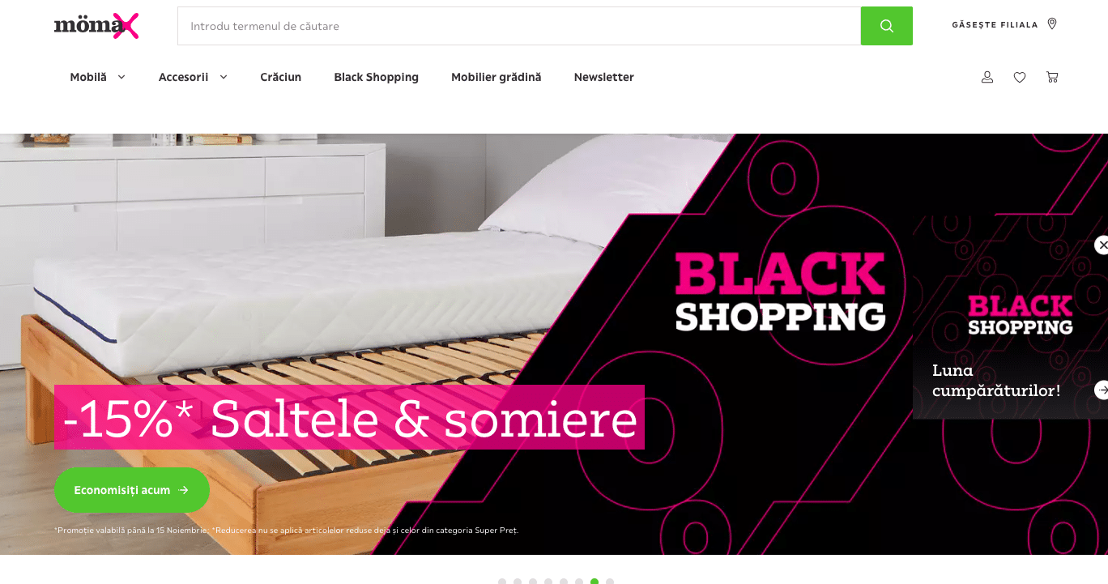Screen dimensions: 1108x584
Task: Expand the Mobilă dropdown chevron
Action: (x=121, y=77)
